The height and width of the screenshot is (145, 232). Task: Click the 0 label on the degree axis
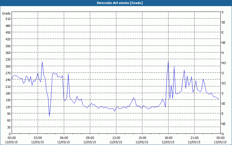click(x=10, y=134)
